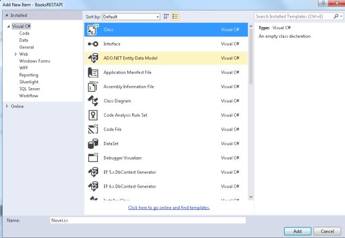This screenshot has height=238, width=345.
Task: Select the ADO.NET Entity Data Model name
Action: [x=131, y=58]
